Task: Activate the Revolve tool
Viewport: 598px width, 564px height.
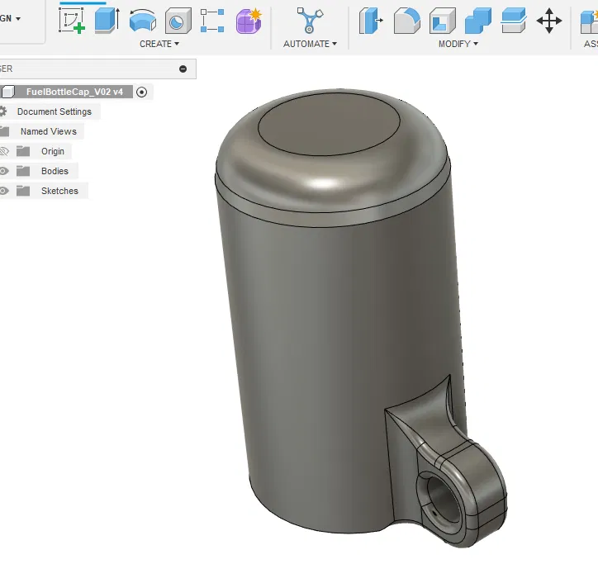Action: pyautogui.click(x=143, y=21)
